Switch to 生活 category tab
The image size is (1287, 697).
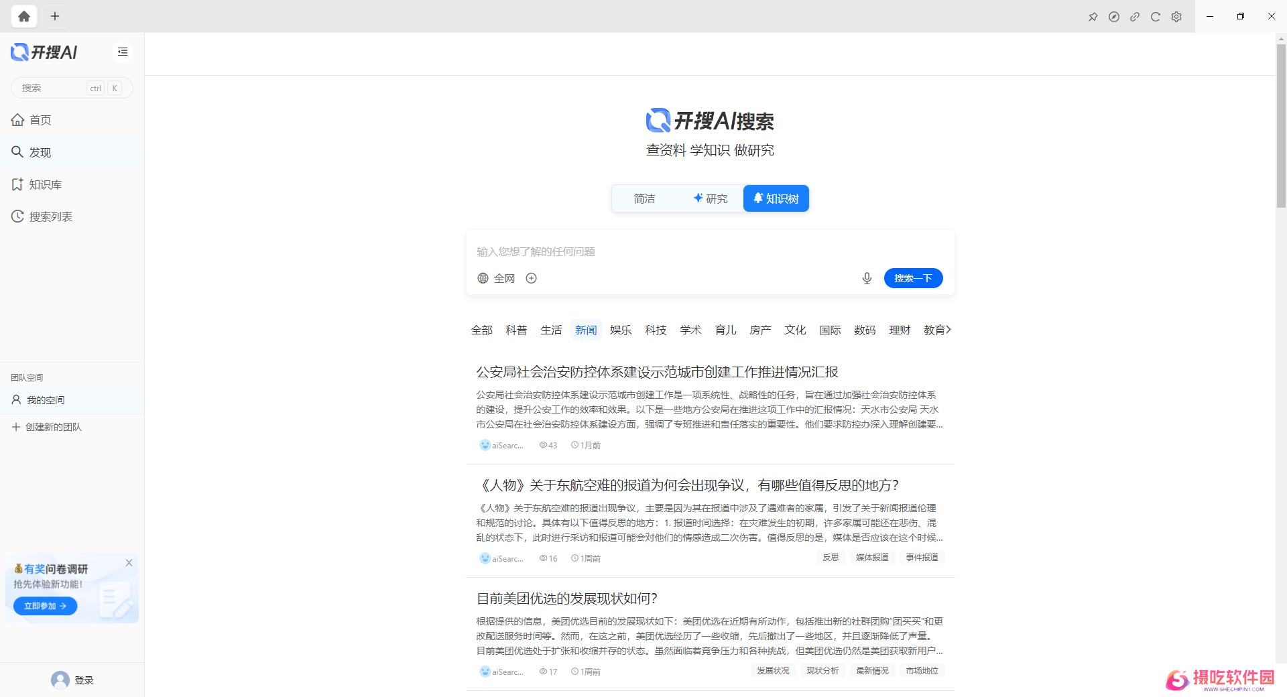pyautogui.click(x=551, y=330)
